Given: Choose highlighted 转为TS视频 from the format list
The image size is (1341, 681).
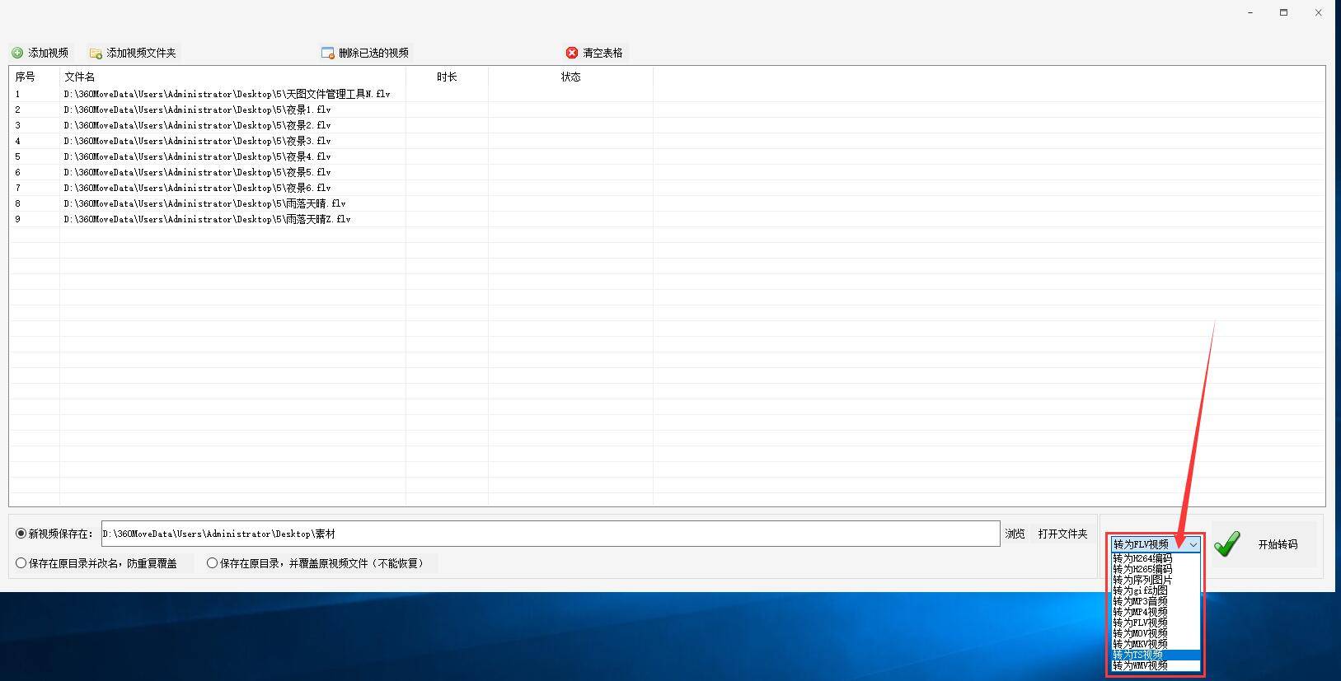Looking at the screenshot, I should pyautogui.click(x=1155, y=655).
